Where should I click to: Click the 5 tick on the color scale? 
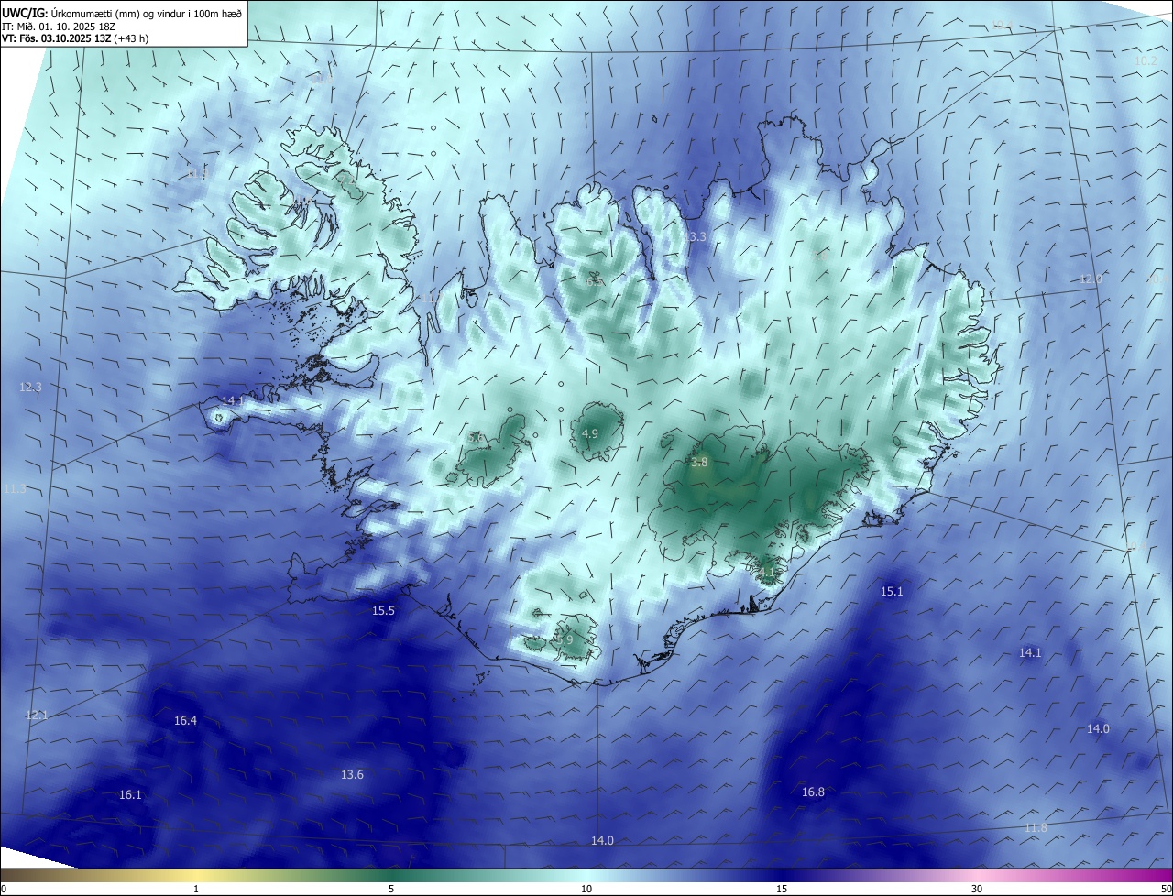pos(391,889)
